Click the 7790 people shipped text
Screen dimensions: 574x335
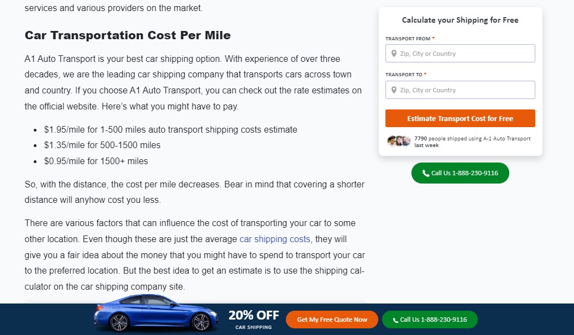pos(472,142)
